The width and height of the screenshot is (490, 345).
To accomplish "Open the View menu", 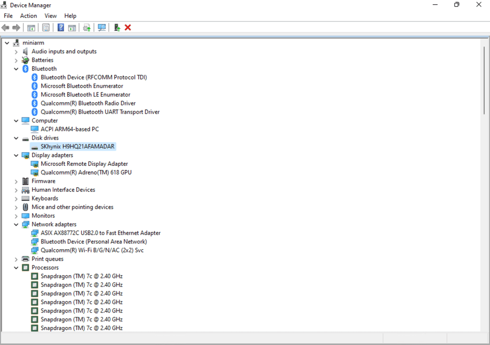I will pyautogui.click(x=51, y=16).
